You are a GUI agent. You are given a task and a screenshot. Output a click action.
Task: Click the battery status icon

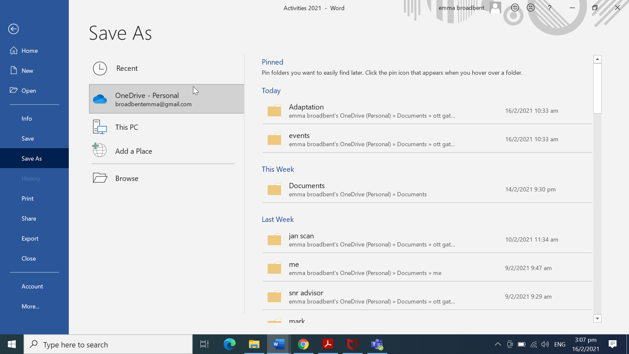(522, 344)
